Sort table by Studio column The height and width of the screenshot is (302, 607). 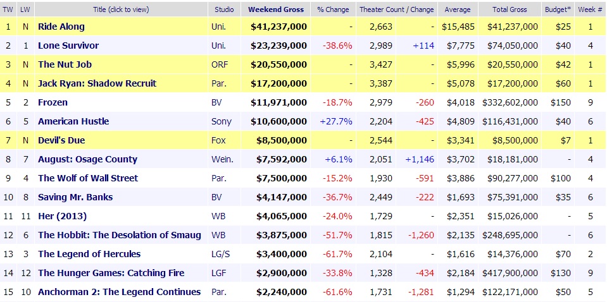225,9
